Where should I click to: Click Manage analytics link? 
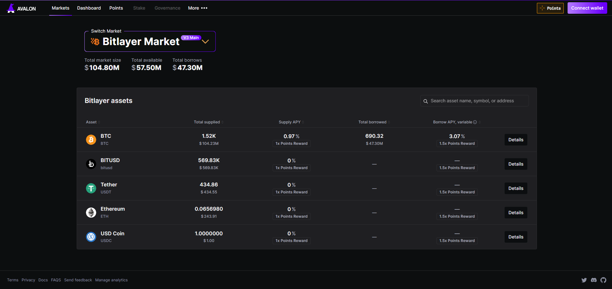tap(112, 280)
